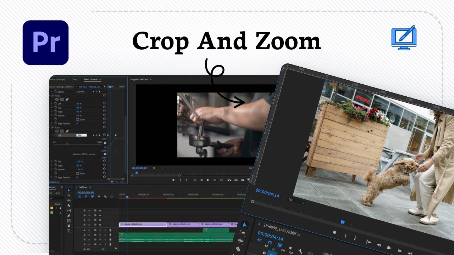Create 4-point polygon mask under first Crop effect

pos(62,100)
